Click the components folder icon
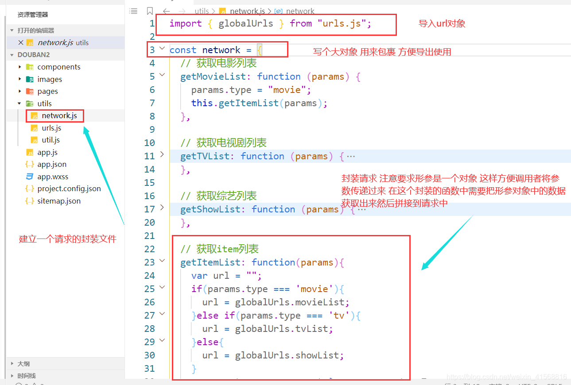 [30, 67]
